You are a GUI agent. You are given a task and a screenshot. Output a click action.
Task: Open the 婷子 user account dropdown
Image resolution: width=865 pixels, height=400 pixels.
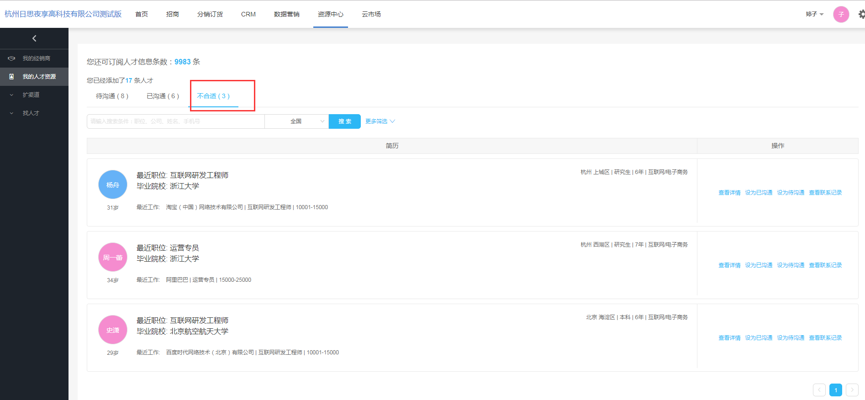pyautogui.click(x=814, y=14)
